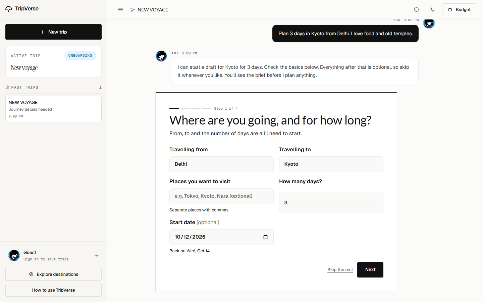The height and width of the screenshot is (302, 483).
Task: Click the AOI assistant avatar
Action: (161, 56)
